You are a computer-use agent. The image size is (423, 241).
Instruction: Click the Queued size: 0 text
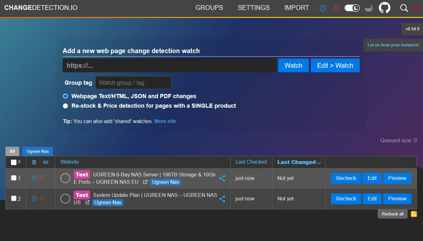(398, 141)
